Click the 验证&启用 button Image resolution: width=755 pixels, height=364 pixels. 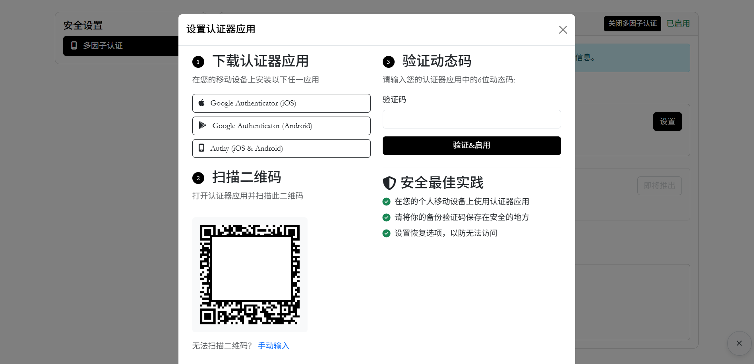(x=472, y=146)
